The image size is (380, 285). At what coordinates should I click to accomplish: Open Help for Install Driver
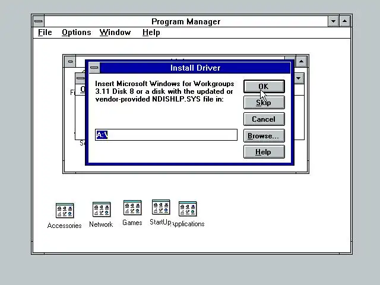pyautogui.click(x=264, y=152)
